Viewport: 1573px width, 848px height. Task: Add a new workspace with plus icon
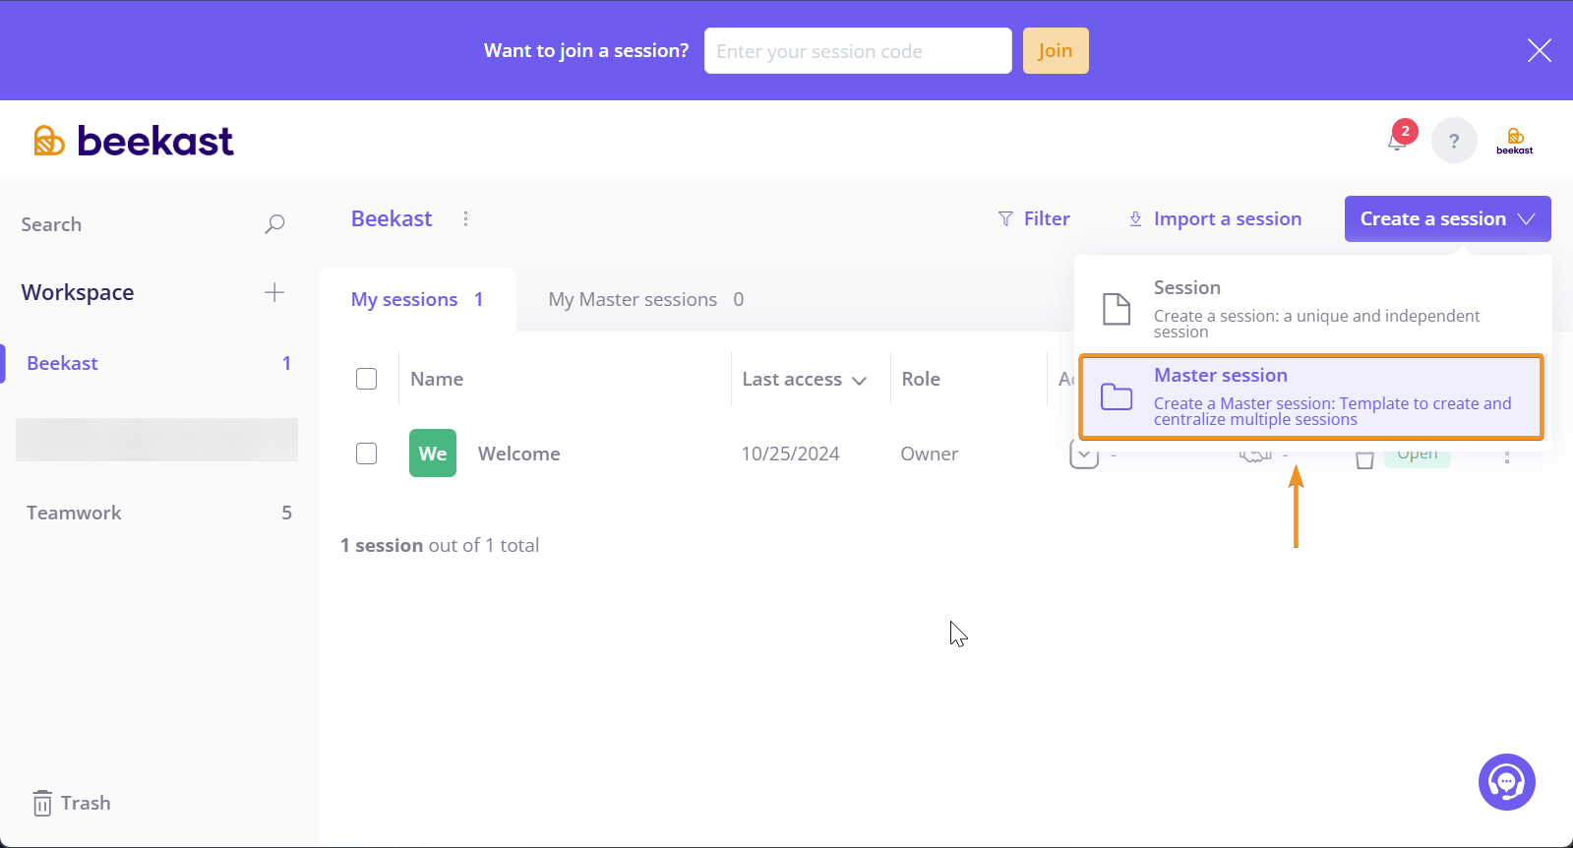[274, 292]
